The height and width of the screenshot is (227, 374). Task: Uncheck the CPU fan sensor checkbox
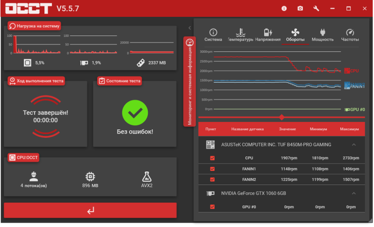213,158
